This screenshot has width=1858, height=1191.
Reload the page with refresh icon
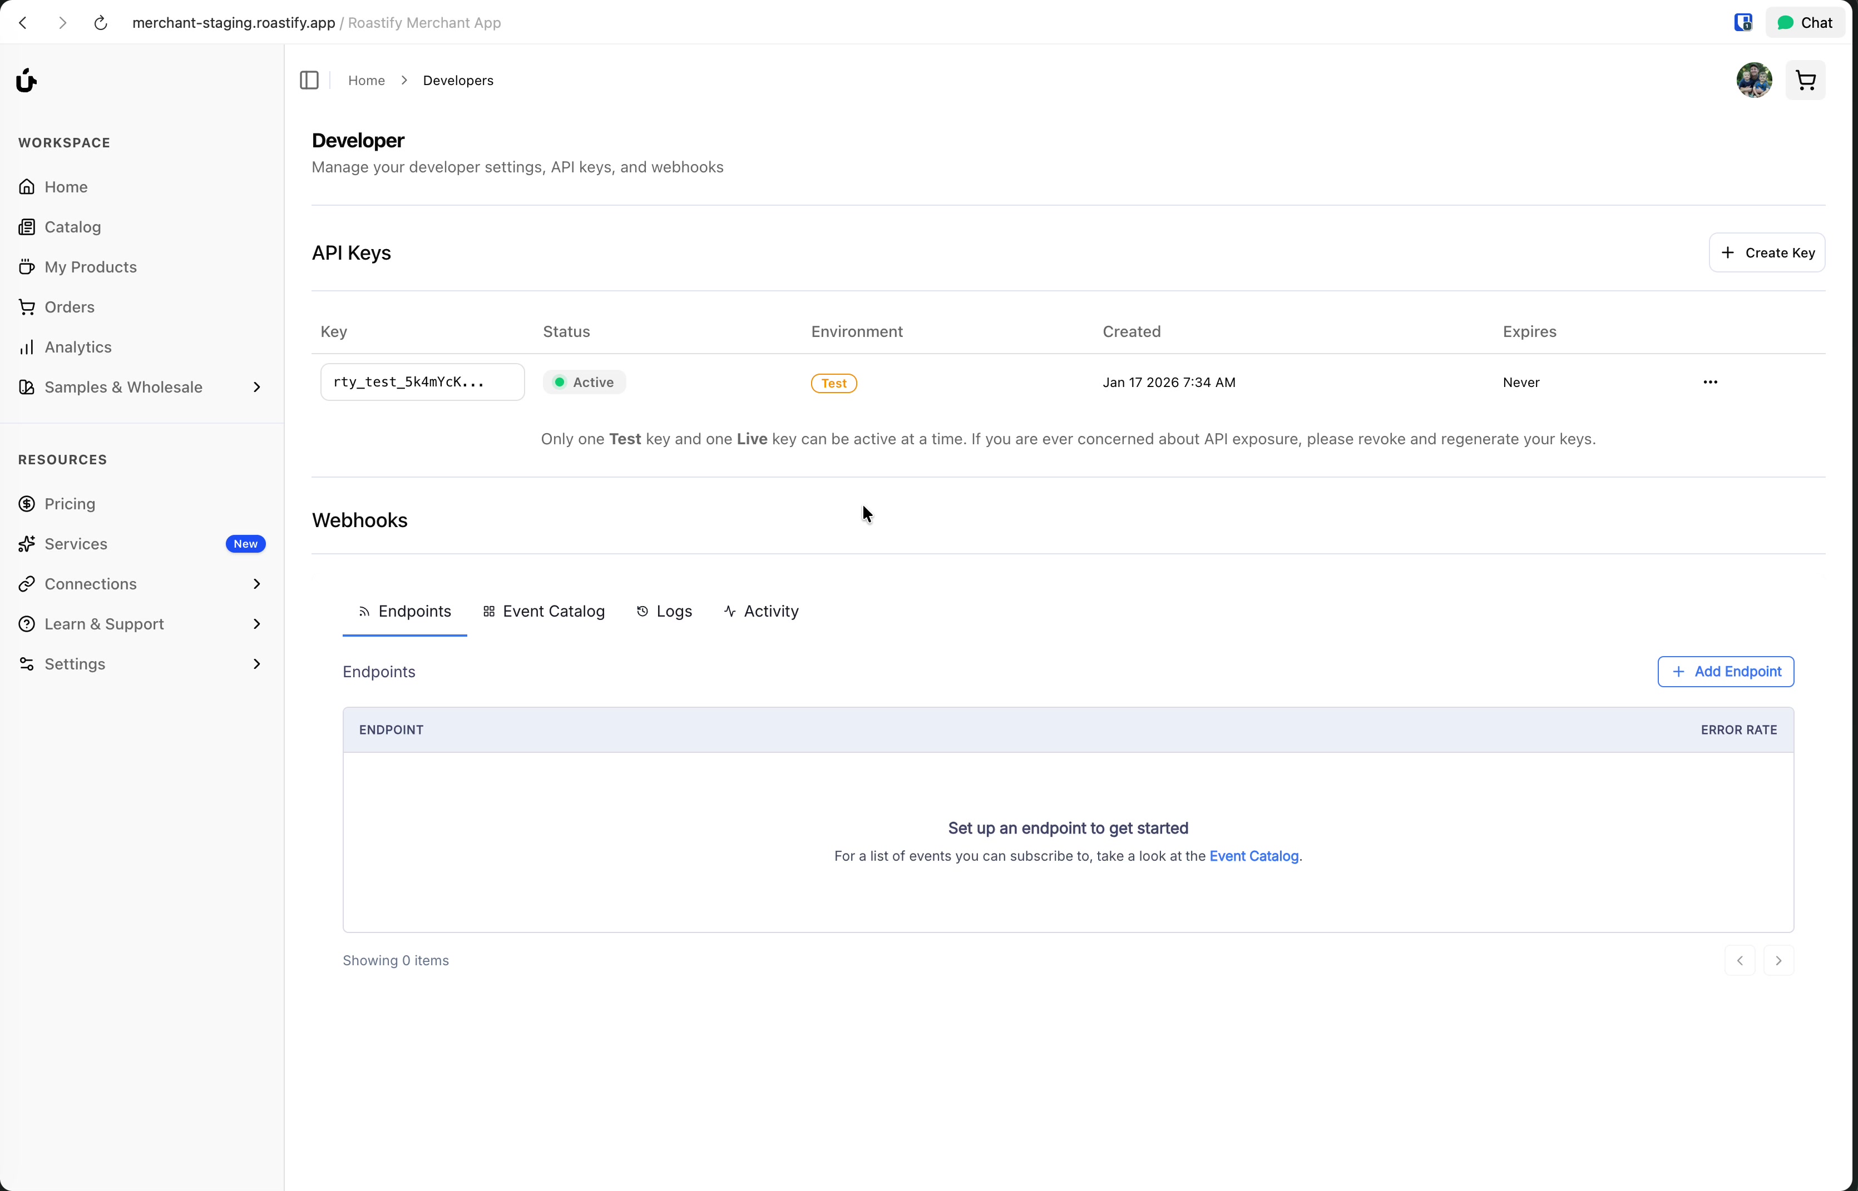[x=101, y=23]
